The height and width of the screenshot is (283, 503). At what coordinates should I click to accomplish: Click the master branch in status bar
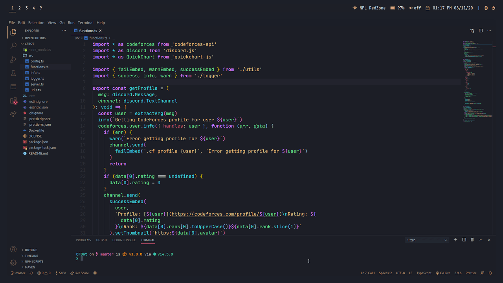pyautogui.click(x=18, y=273)
